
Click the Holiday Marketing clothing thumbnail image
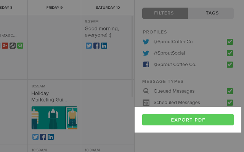click(x=55, y=118)
